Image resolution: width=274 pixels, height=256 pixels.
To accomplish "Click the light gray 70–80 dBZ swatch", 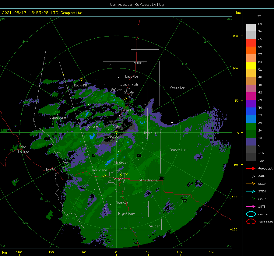I will point(251,28).
